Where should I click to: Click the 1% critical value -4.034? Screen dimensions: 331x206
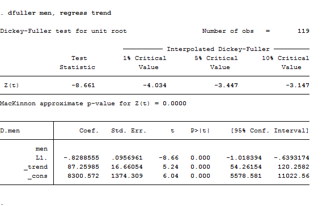pos(155,85)
